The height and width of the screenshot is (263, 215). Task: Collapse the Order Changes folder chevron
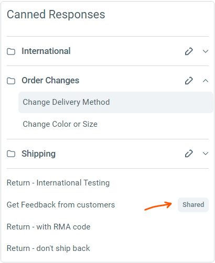[206, 81]
